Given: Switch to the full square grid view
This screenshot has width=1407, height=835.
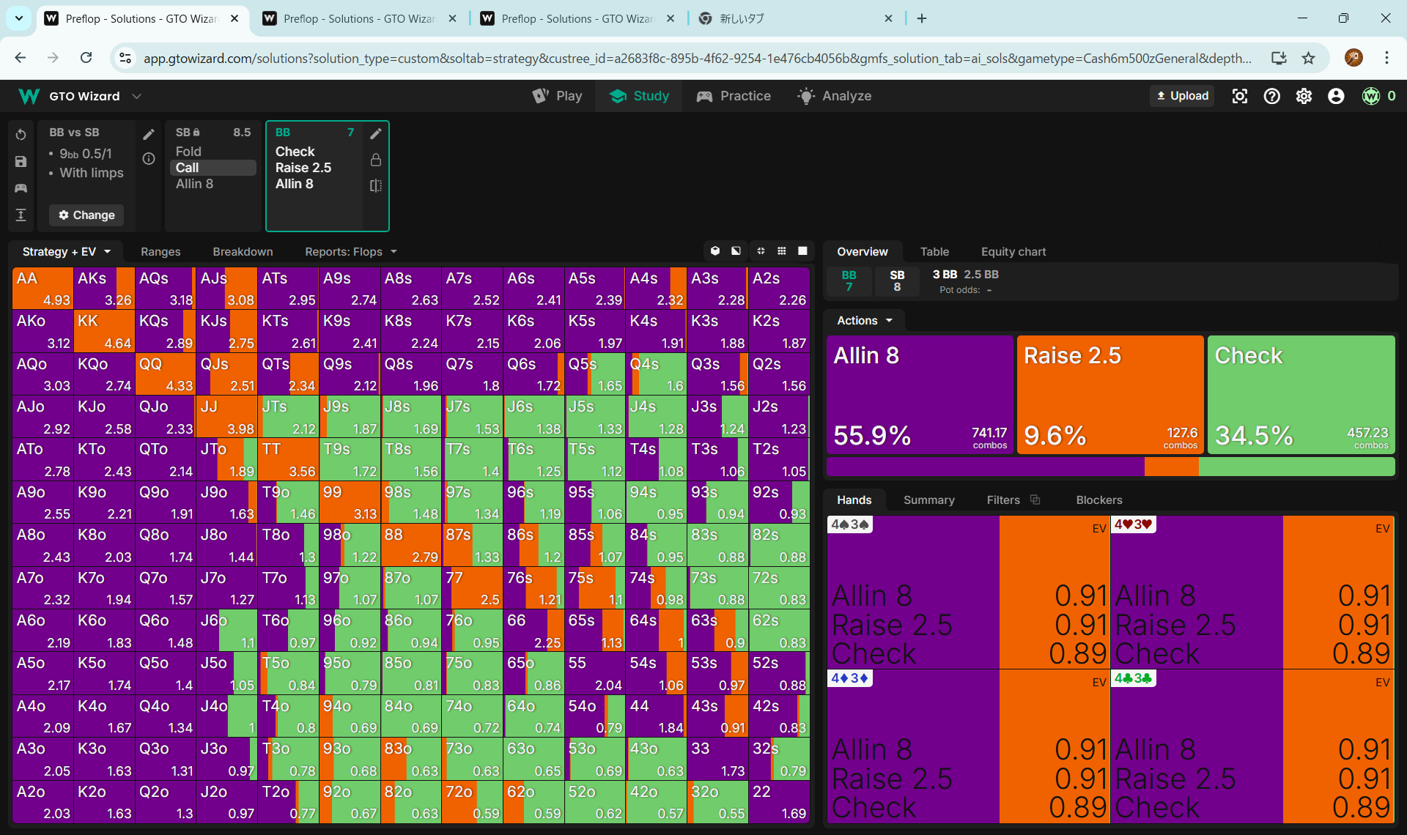Looking at the screenshot, I should pyautogui.click(x=802, y=251).
